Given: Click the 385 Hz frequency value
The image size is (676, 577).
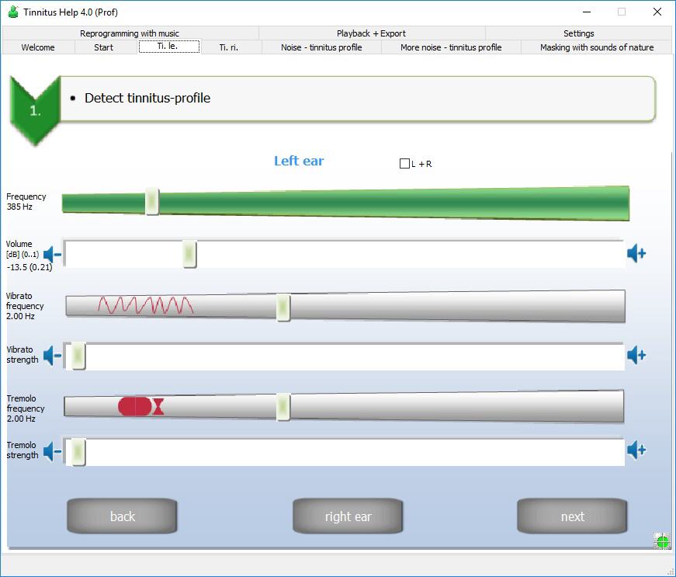Looking at the screenshot, I should [19, 207].
